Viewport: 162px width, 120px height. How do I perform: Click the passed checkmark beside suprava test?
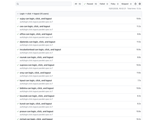click(18, 65)
